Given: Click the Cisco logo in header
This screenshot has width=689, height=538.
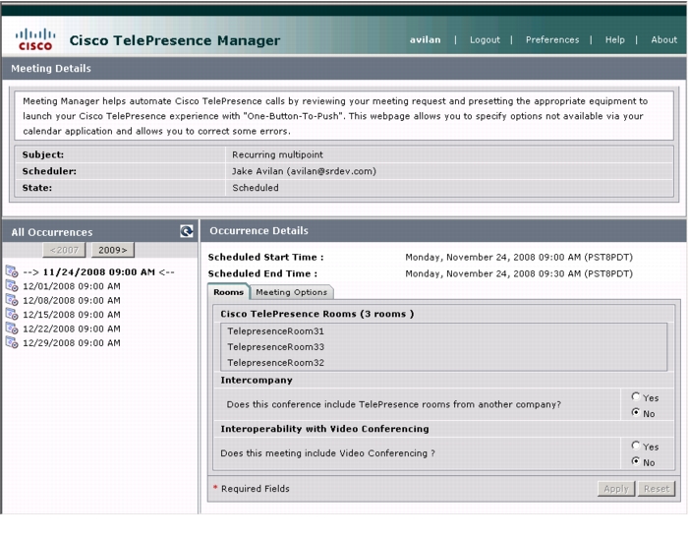Looking at the screenshot, I should pyautogui.click(x=35, y=39).
